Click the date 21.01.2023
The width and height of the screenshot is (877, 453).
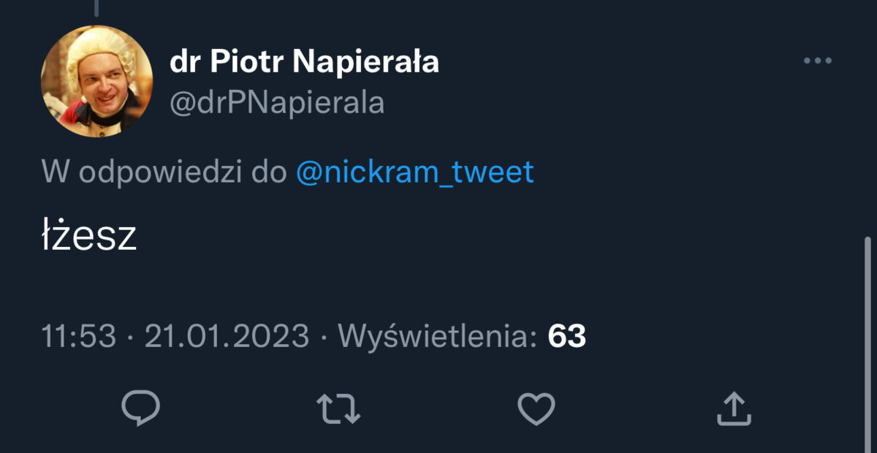[x=227, y=336]
